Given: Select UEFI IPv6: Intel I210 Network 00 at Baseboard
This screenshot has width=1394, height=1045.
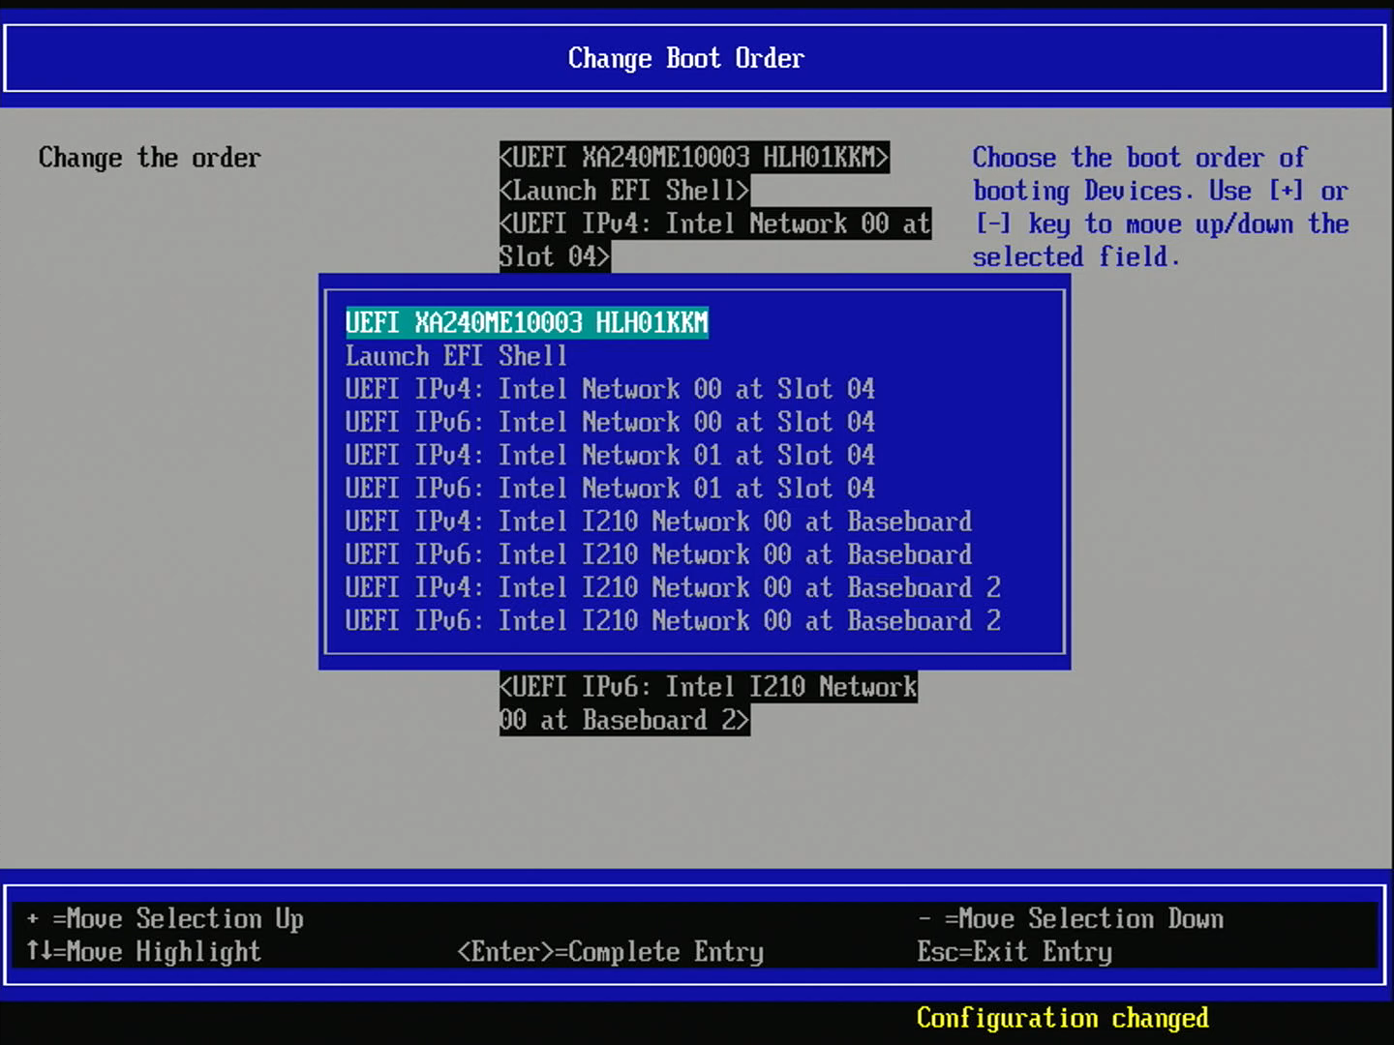Looking at the screenshot, I should pos(658,554).
